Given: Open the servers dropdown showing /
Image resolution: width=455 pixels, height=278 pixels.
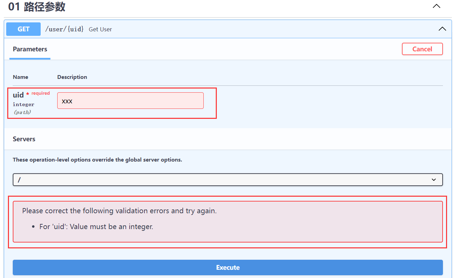Looking at the screenshot, I should [228, 180].
